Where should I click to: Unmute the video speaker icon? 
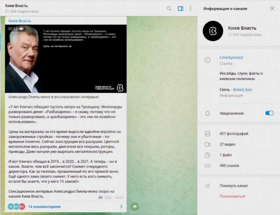(x=21, y=29)
